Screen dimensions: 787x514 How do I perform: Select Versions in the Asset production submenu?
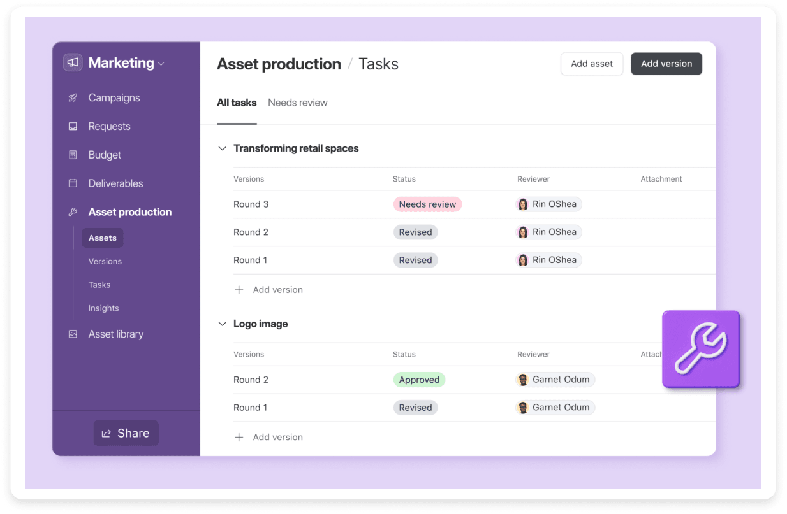[105, 261]
